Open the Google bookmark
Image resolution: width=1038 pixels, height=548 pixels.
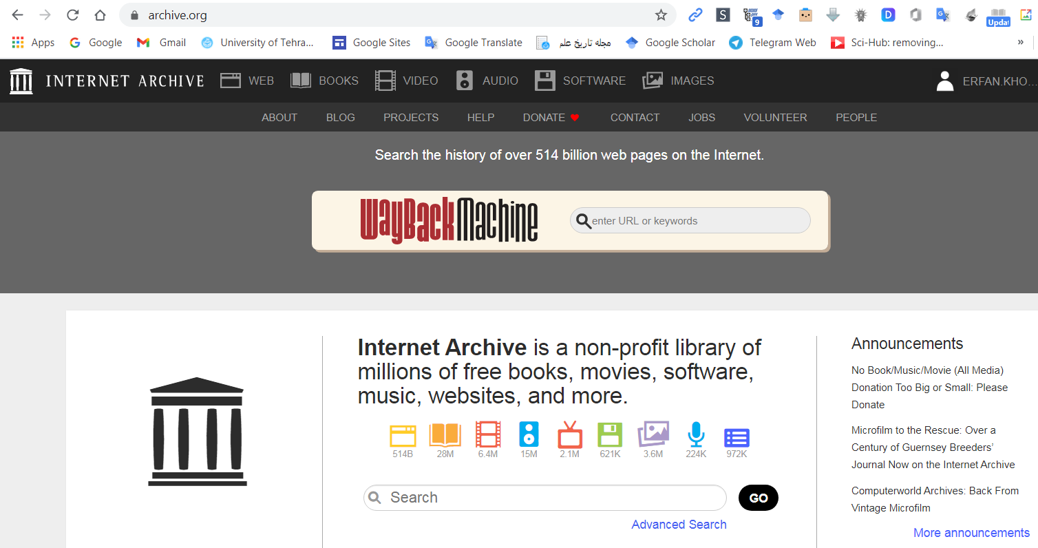point(96,43)
